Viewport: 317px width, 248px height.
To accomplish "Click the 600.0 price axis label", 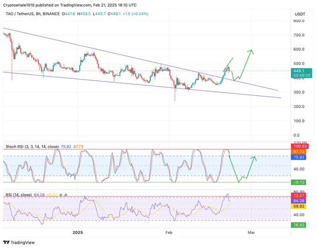I will [x=299, y=49].
